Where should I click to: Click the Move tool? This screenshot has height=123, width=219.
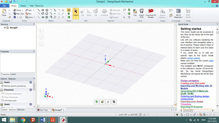pyautogui.click(x=89, y=13)
